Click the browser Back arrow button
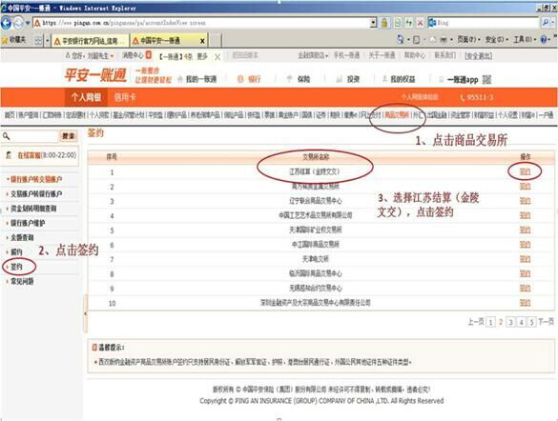Image resolution: width=558 pixels, height=421 pixels. (x=6, y=23)
